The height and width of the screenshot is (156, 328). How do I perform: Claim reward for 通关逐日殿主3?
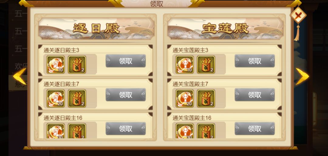(x=126, y=61)
